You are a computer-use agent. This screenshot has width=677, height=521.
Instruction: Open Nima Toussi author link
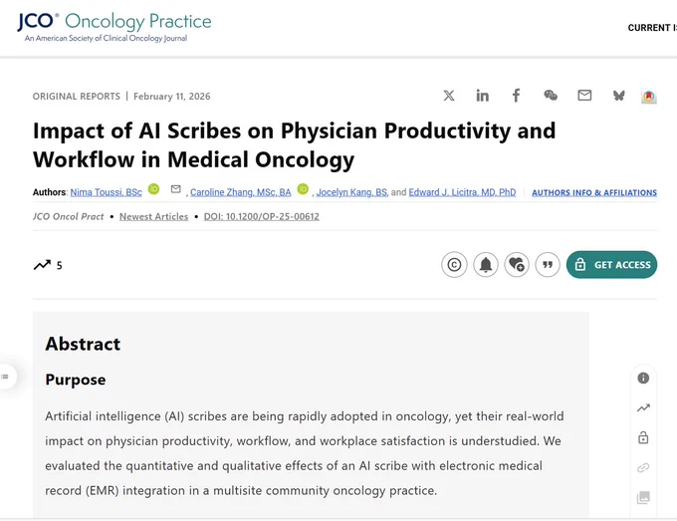[x=106, y=192]
